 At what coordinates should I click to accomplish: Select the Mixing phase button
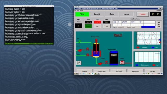(x=112, y=14)
